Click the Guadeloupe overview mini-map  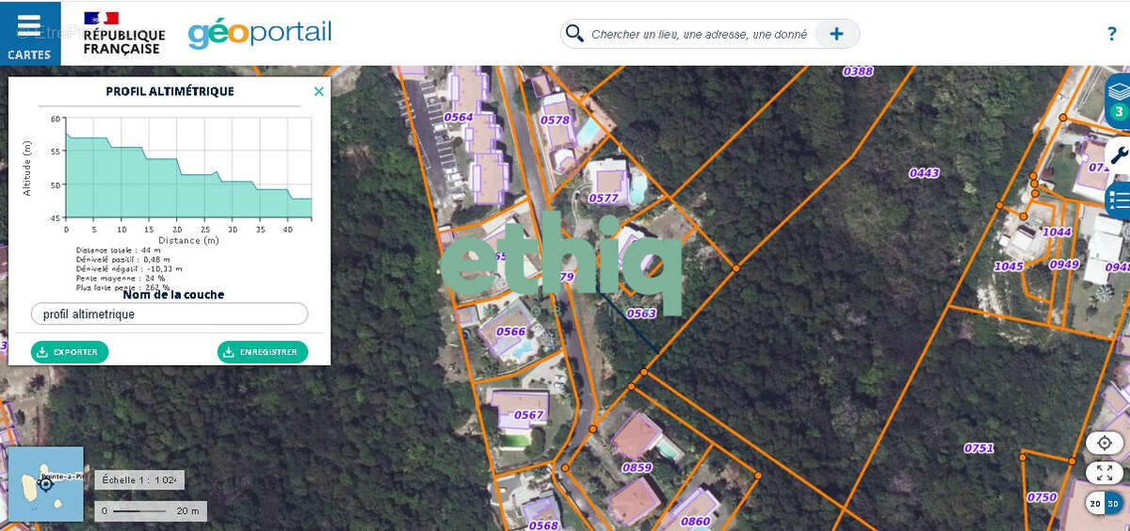45,484
